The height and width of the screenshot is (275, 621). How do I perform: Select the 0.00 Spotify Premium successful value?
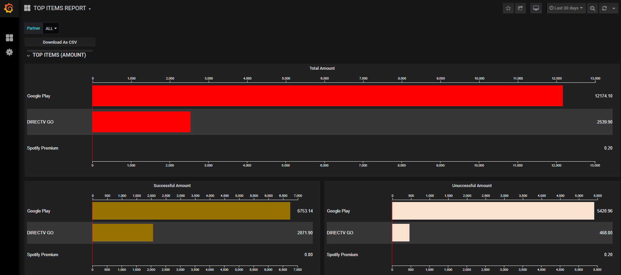309,254
